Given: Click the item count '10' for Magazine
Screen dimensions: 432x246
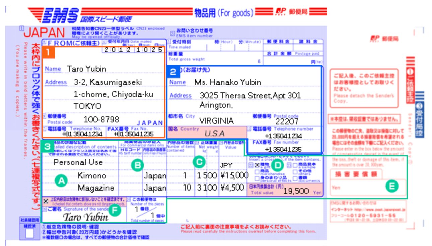Looking at the screenshot, I should pyautogui.click(x=187, y=188).
